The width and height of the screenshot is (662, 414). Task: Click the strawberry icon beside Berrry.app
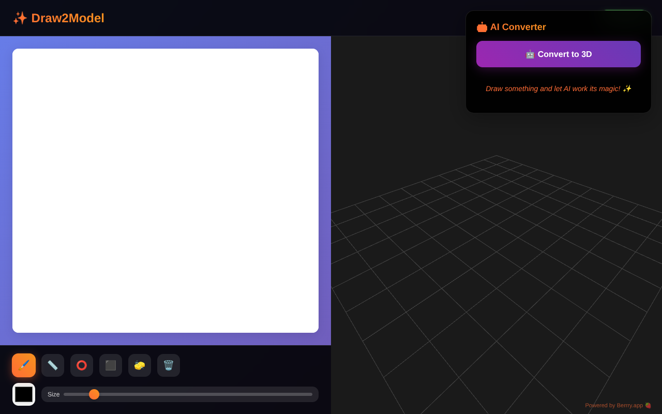tap(648, 405)
